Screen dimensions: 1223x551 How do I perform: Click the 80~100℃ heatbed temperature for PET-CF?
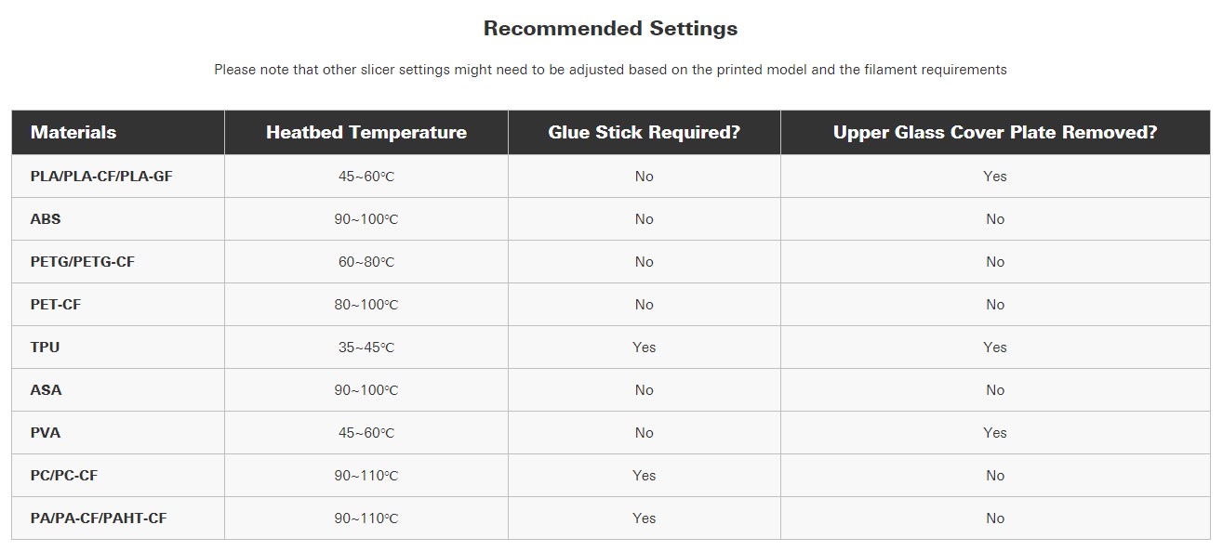[x=366, y=305]
